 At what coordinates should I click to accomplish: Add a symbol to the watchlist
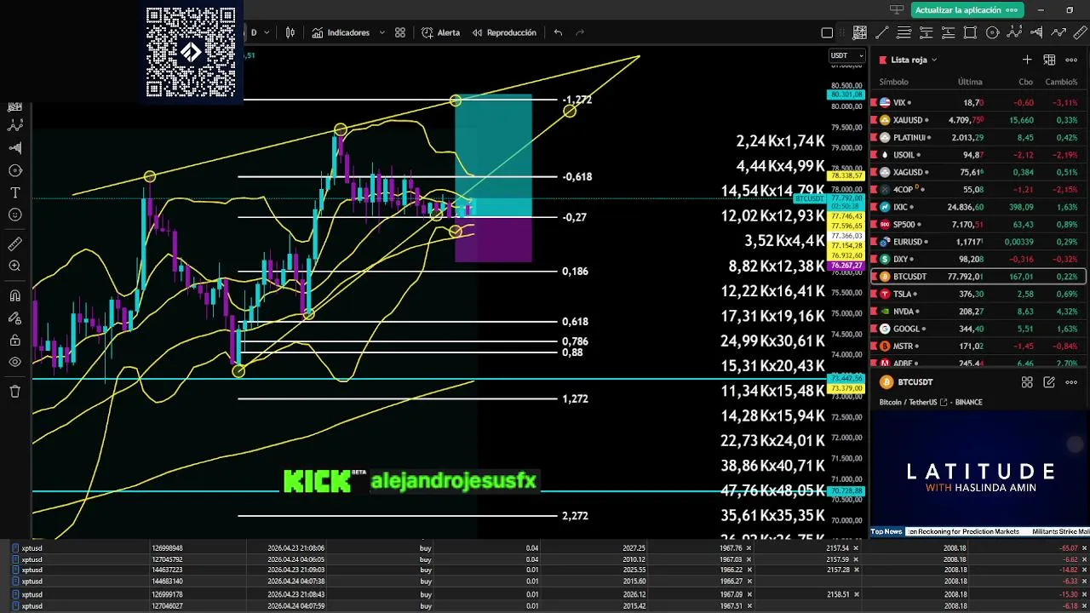coord(1027,60)
